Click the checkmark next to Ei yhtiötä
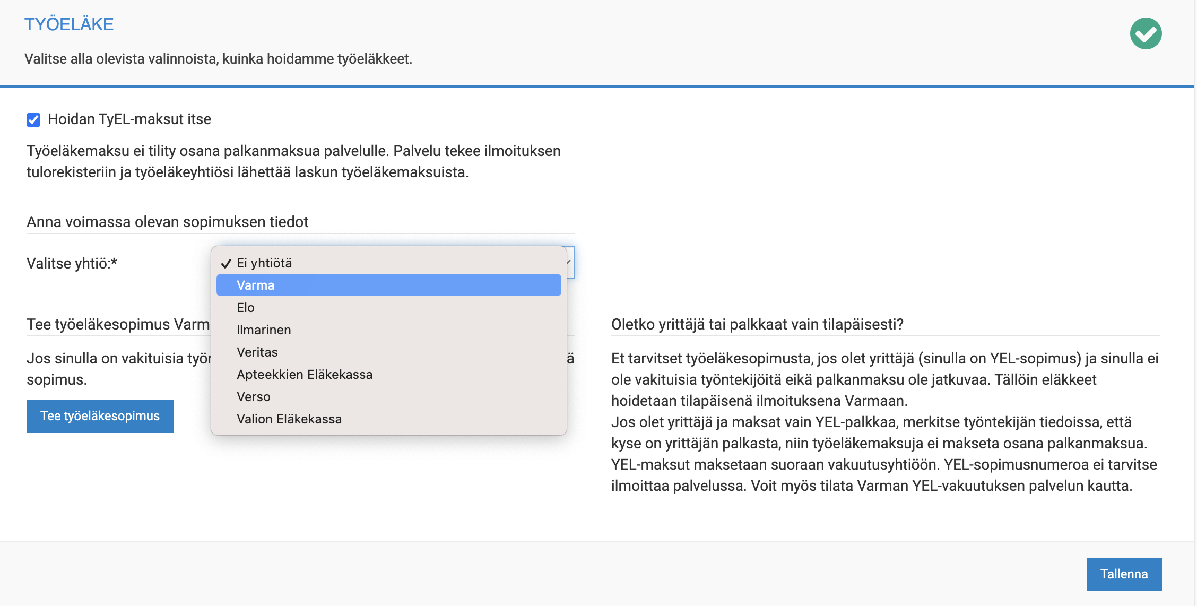Image resolution: width=1197 pixels, height=606 pixels. point(226,262)
